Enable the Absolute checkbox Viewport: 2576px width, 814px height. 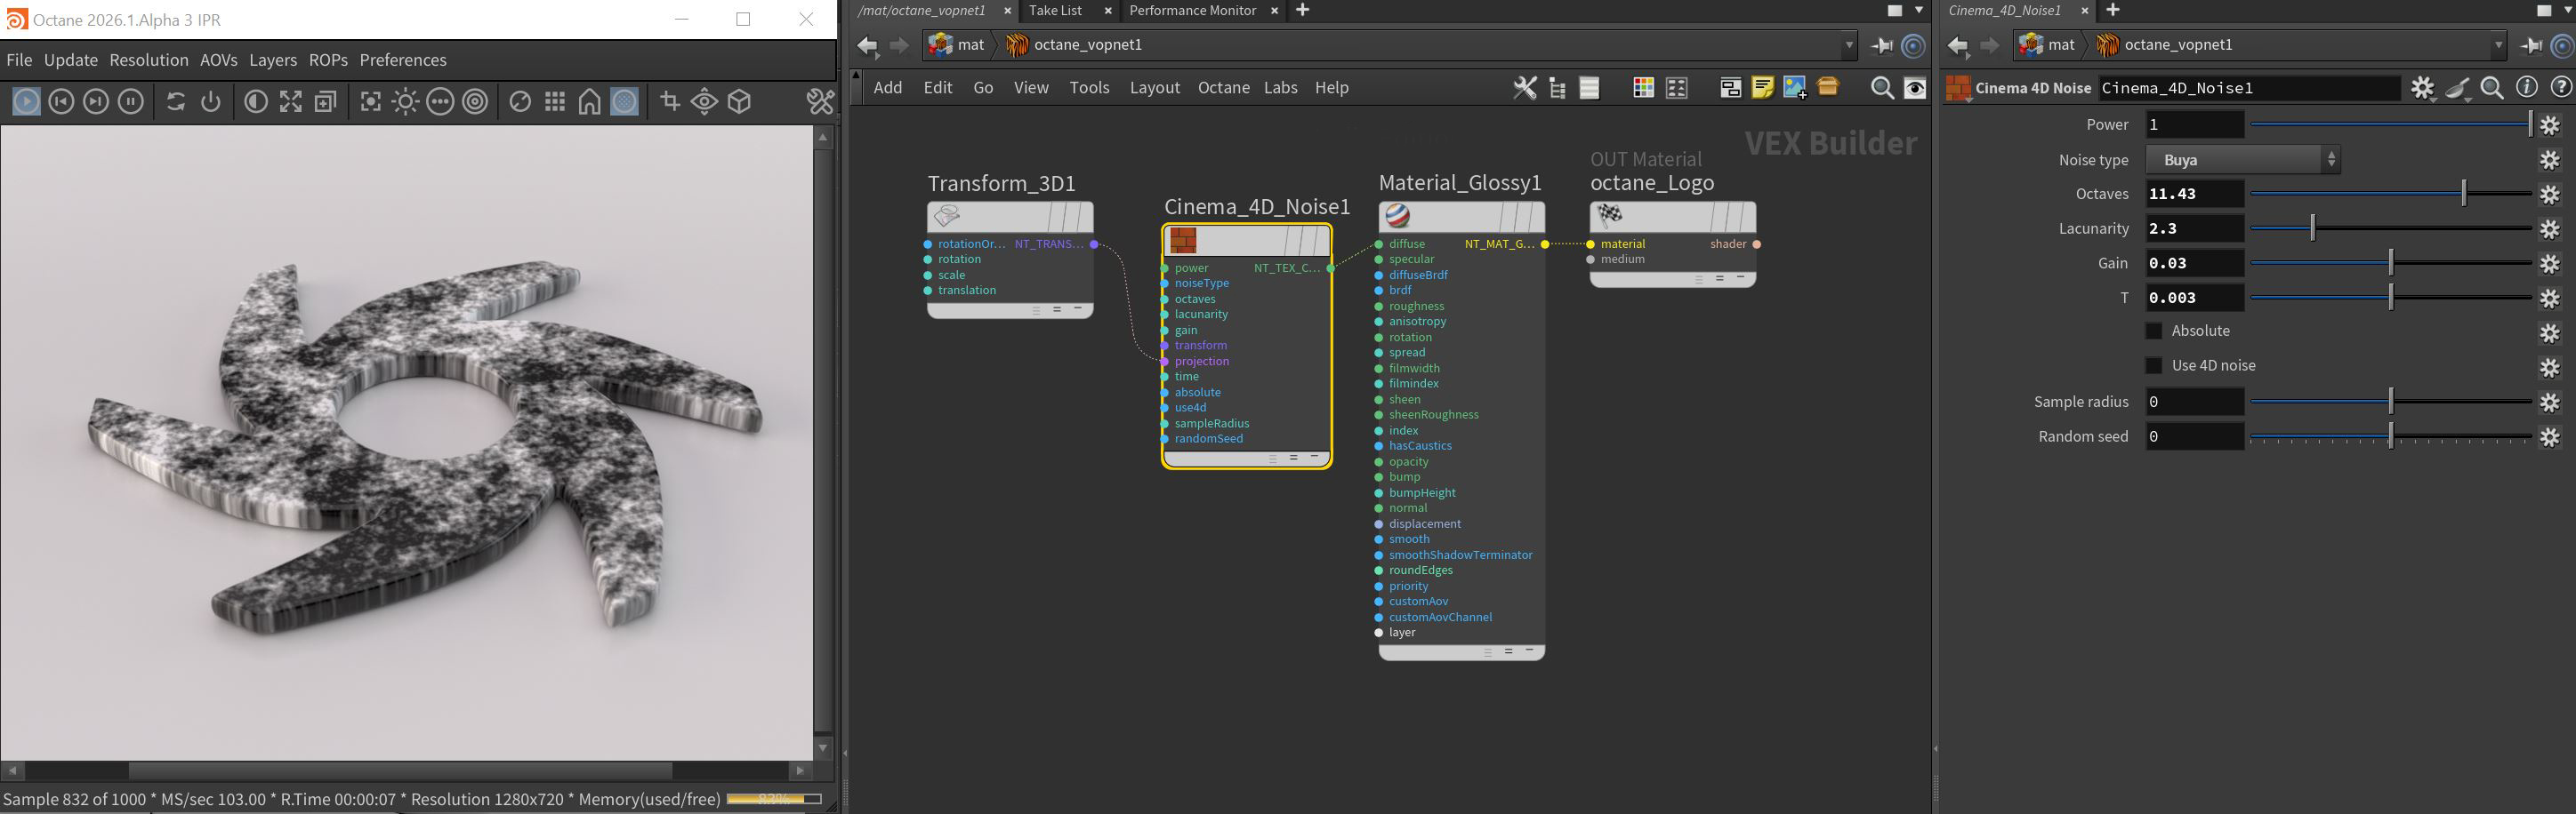click(x=2154, y=331)
